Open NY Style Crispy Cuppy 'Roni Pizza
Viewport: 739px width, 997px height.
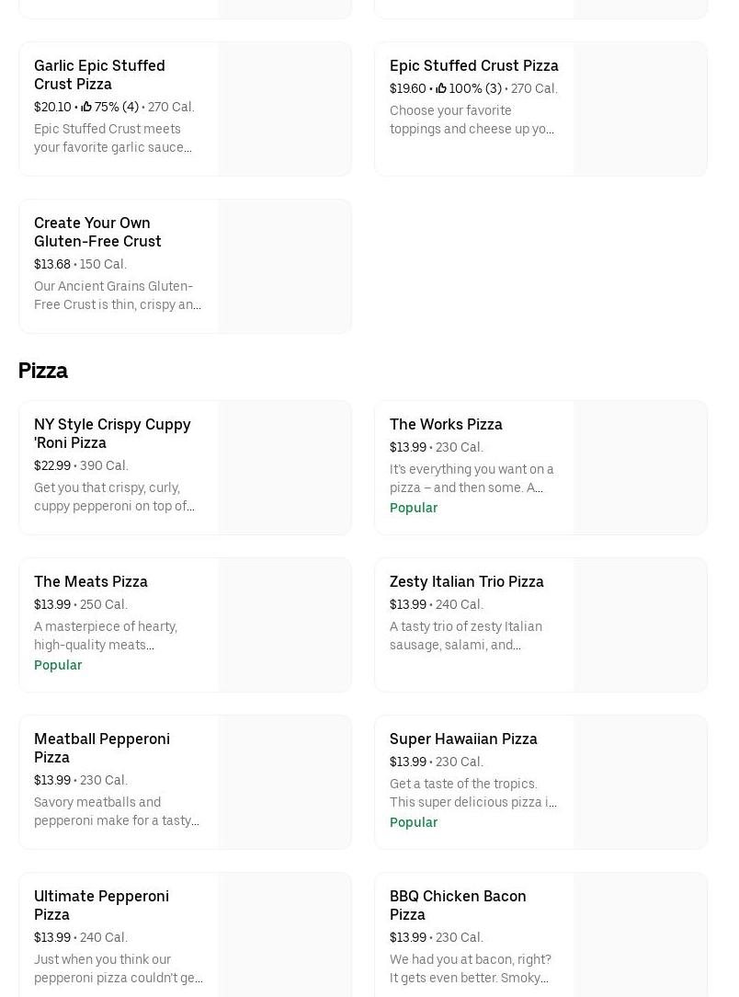[x=112, y=433]
